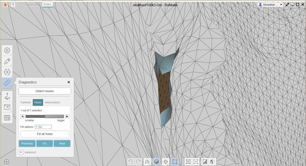Open the Fill options dropdown set to flat
This screenshot has width=306, height=166.
tap(43, 127)
